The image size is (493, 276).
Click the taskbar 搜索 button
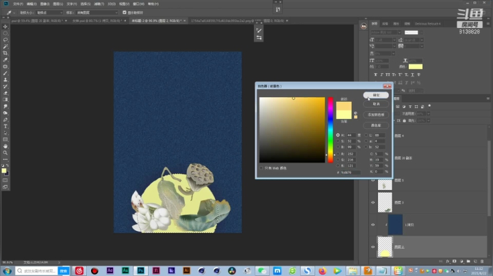63,271
